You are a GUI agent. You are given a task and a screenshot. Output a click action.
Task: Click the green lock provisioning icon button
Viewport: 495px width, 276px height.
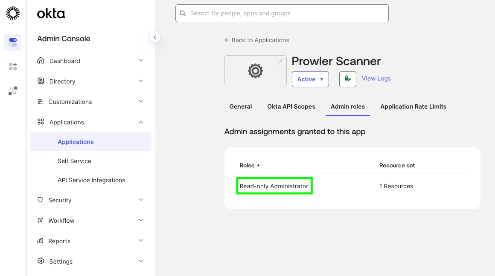coord(348,79)
